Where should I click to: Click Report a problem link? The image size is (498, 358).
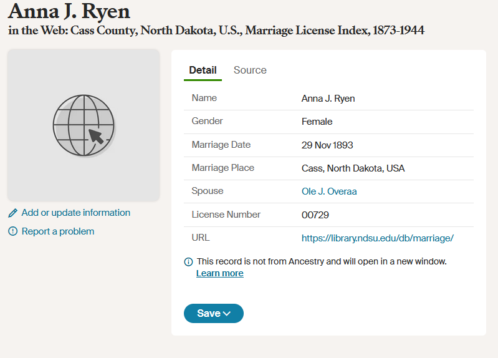pyautogui.click(x=58, y=231)
